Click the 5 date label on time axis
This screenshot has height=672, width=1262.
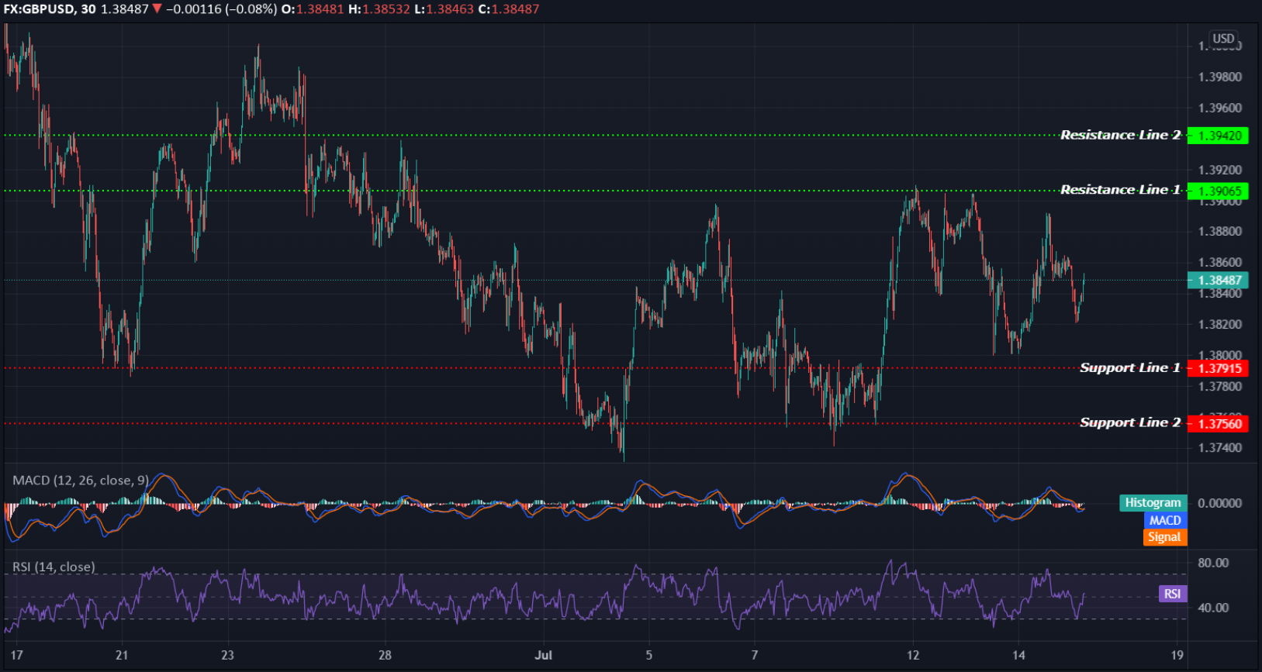coord(649,656)
